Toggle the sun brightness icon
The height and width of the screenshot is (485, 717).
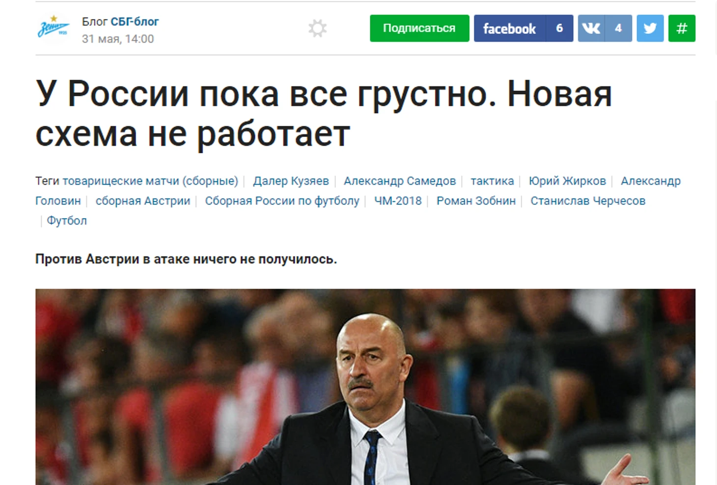tap(317, 29)
